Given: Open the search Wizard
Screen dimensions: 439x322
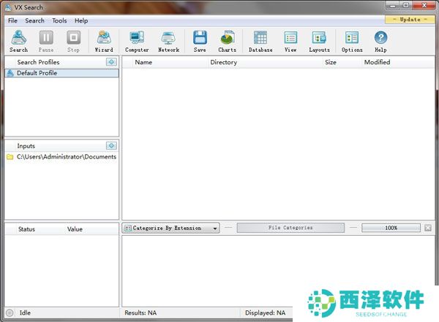Looking at the screenshot, I should point(104,41).
